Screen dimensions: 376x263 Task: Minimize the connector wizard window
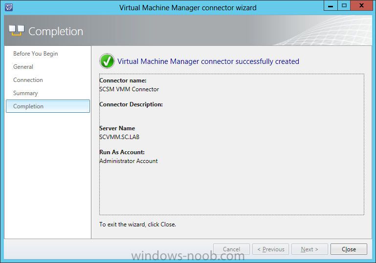click(x=331, y=5)
